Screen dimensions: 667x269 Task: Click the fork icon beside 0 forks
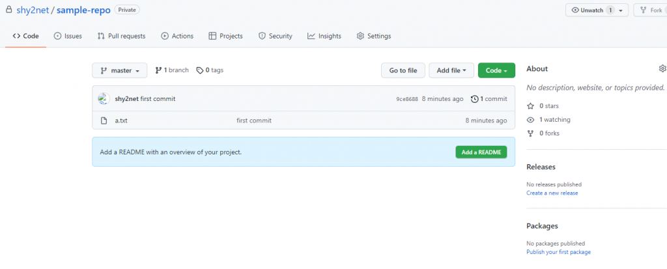(530, 134)
